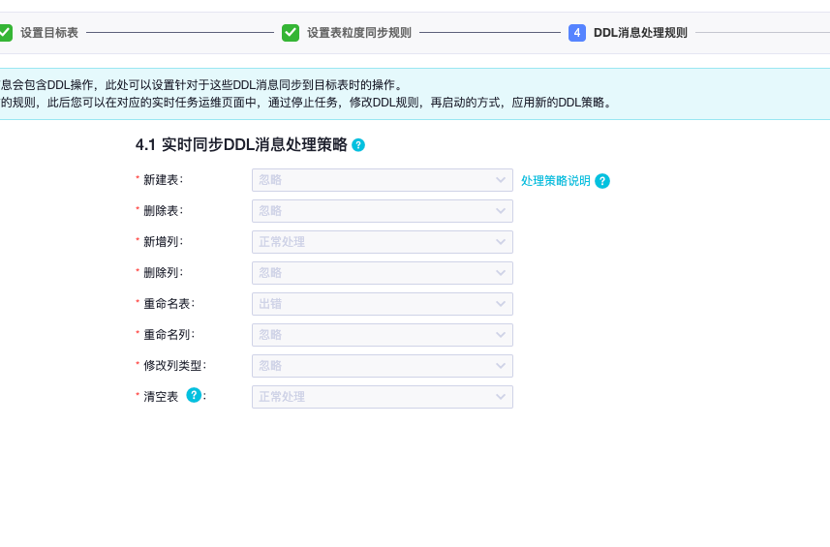Open the 新增列 strategy dropdown

[383, 242]
